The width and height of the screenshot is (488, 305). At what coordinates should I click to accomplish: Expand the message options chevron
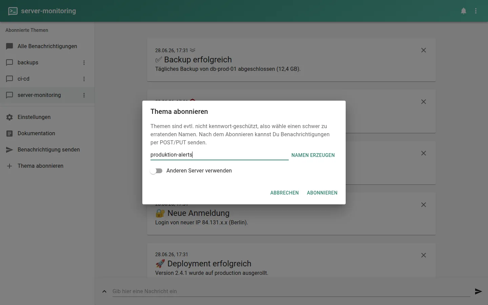[x=104, y=291]
